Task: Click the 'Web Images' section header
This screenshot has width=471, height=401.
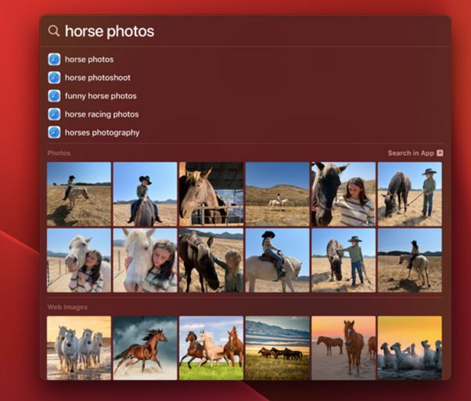Action: (67, 307)
